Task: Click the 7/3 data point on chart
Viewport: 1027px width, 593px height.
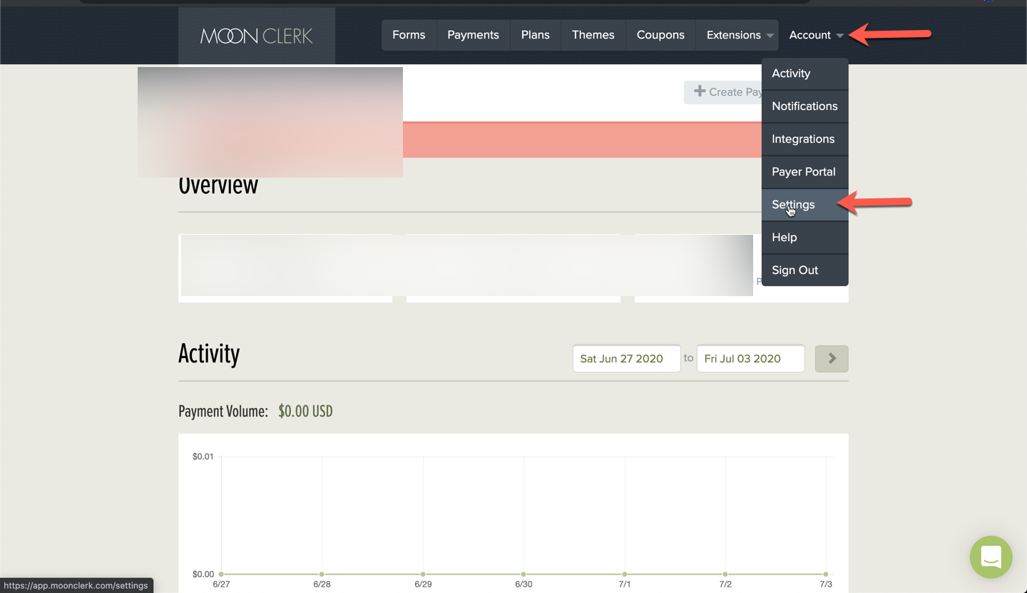Action: (x=826, y=574)
